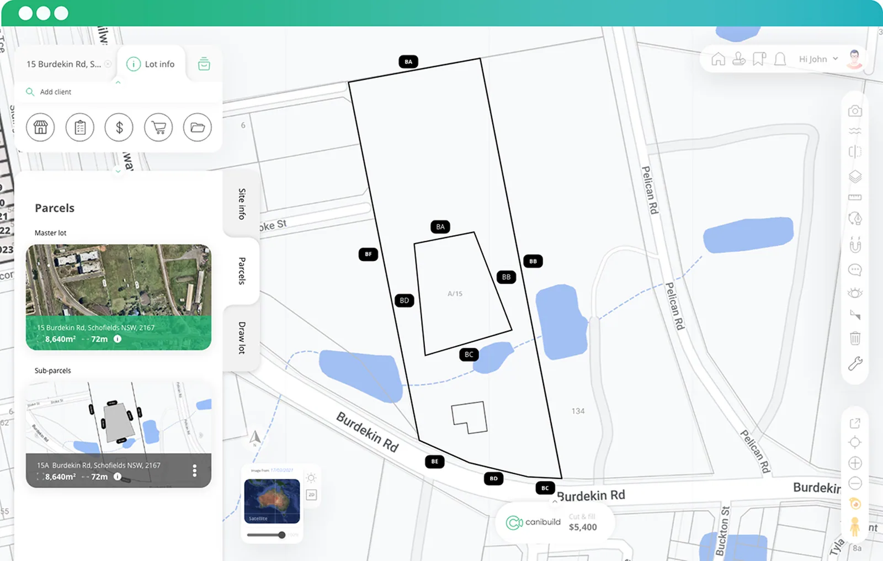This screenshot has height=561, width=883.
Task: Toggle the 2D view mode button
Action: [311, 495]
